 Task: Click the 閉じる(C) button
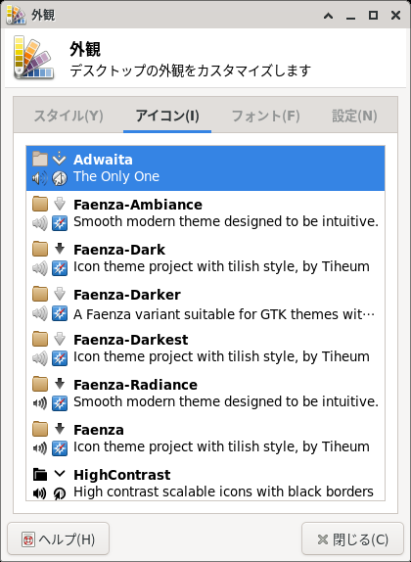[x=352, y=539]
